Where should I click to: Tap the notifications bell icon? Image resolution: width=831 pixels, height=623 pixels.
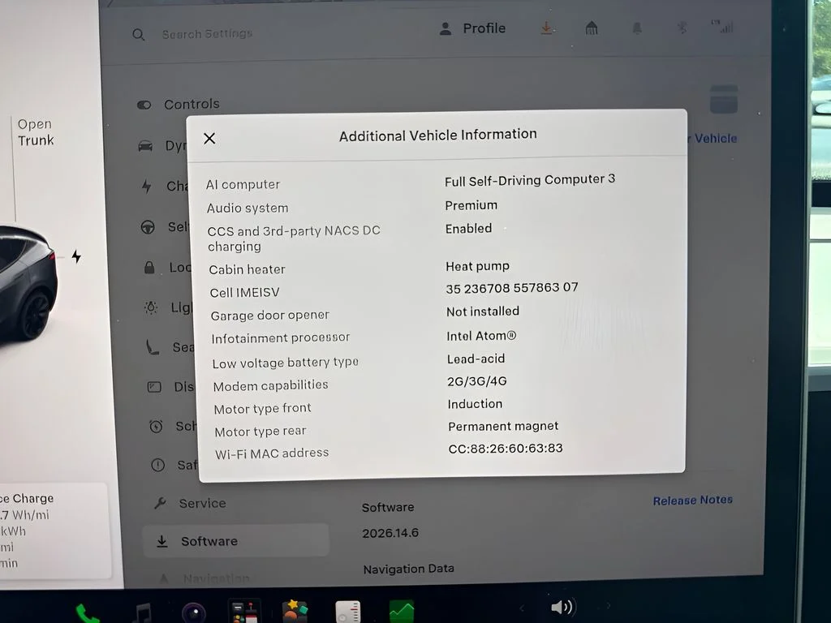coord(637,28)
